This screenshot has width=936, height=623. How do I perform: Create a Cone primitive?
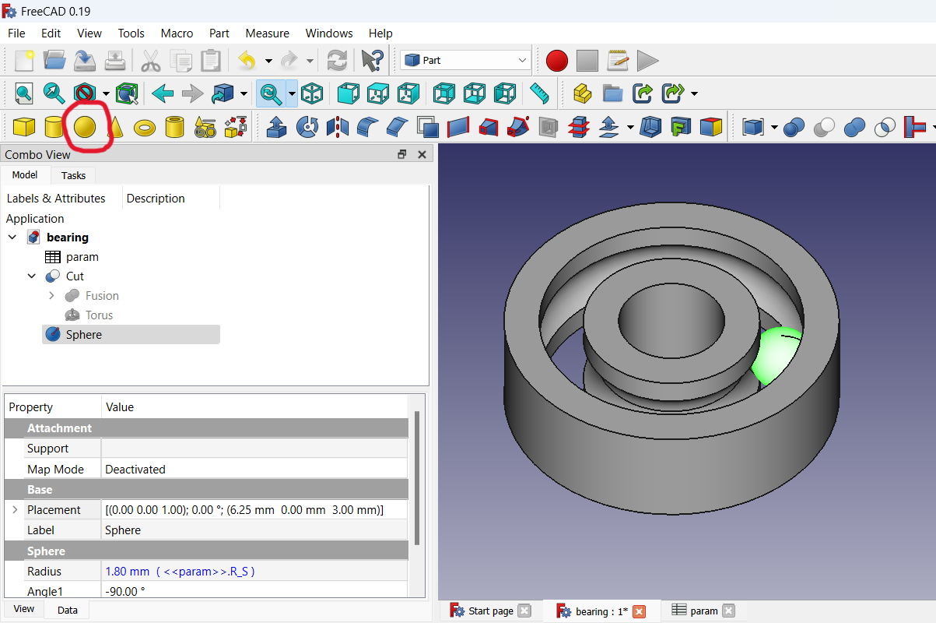click(x=115, y=127)
